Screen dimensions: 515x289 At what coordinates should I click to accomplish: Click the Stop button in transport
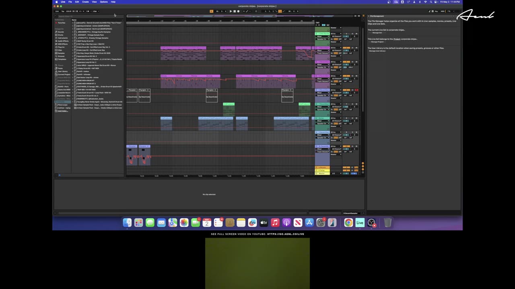point(235,11)
